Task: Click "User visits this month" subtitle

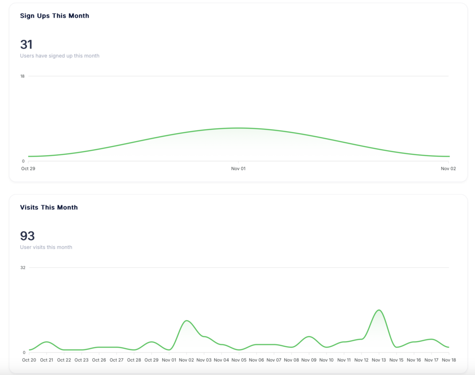Action: point(46,247)
